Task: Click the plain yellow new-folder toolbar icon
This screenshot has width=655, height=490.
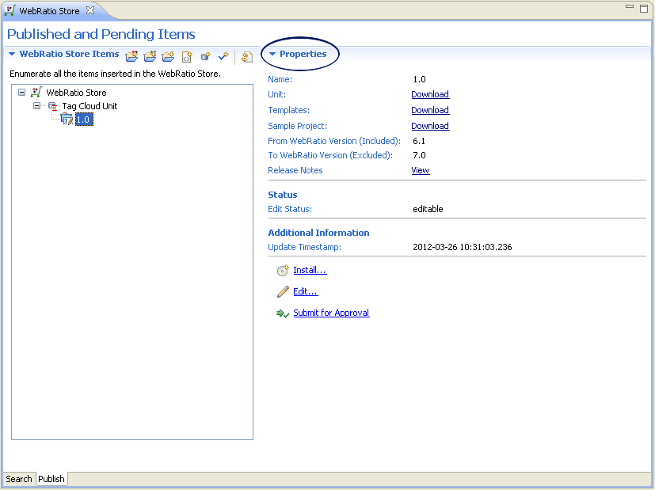Action: 168,56
